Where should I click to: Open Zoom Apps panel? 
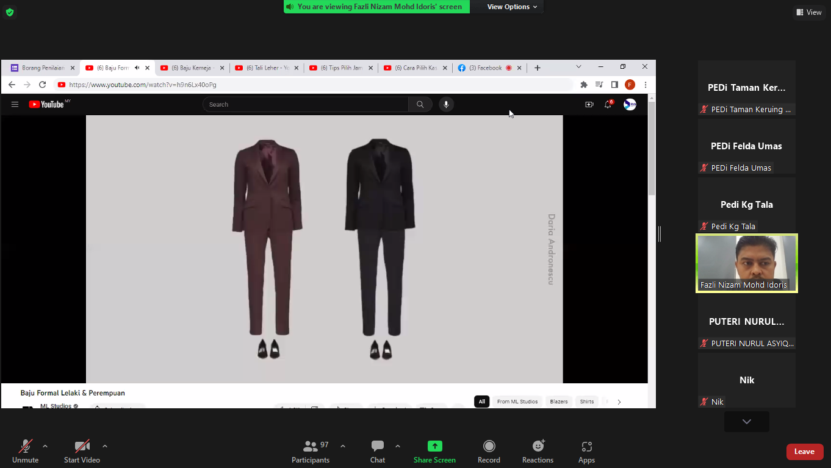click(x=586, y=452)
